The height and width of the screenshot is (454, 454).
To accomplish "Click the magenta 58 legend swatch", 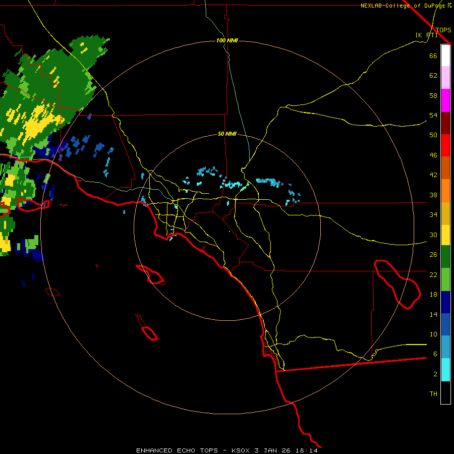I will click(445, 100).
